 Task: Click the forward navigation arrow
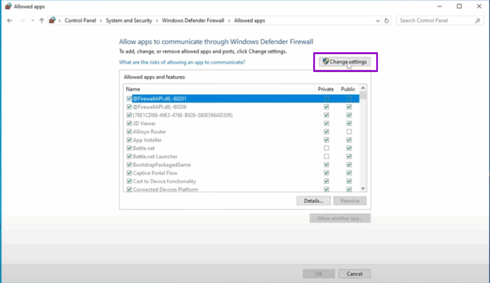[22, 20]
